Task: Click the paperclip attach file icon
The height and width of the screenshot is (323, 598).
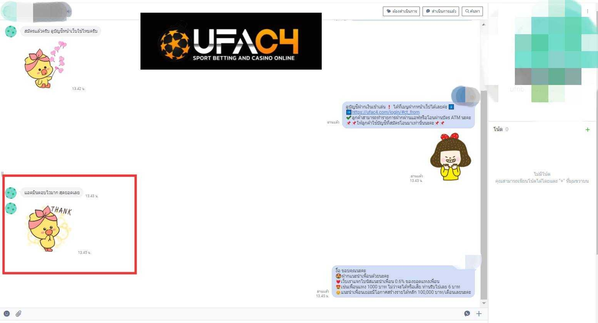Action: coord(18,314)
